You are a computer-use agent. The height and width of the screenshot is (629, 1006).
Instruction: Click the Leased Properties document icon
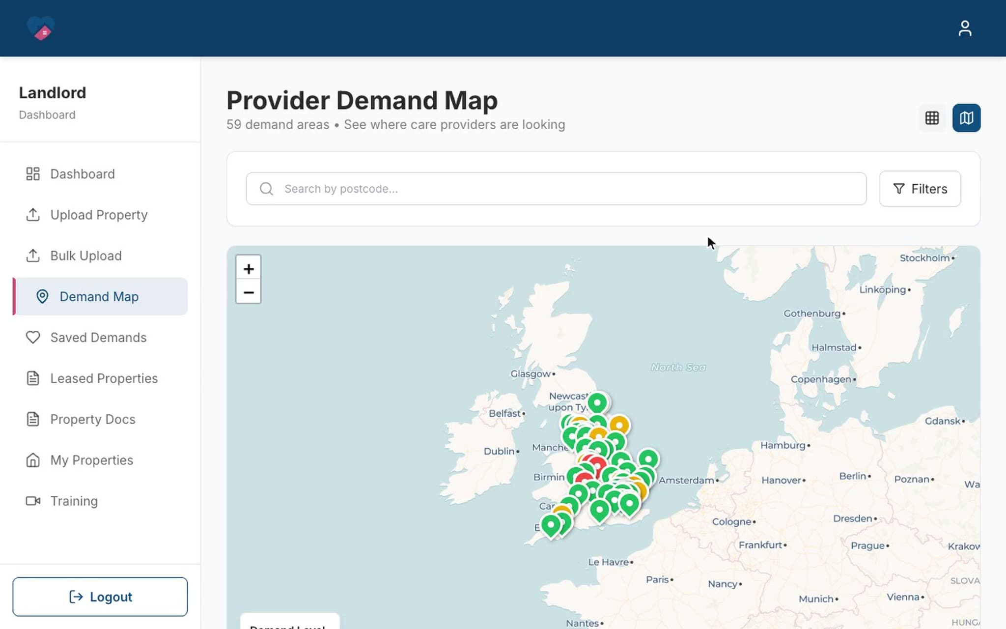[x=33, y=378]
